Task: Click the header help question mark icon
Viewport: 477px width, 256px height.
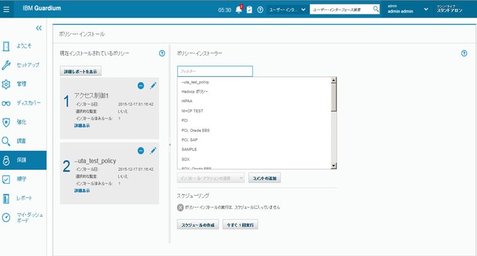Action: tap(260, 10)
